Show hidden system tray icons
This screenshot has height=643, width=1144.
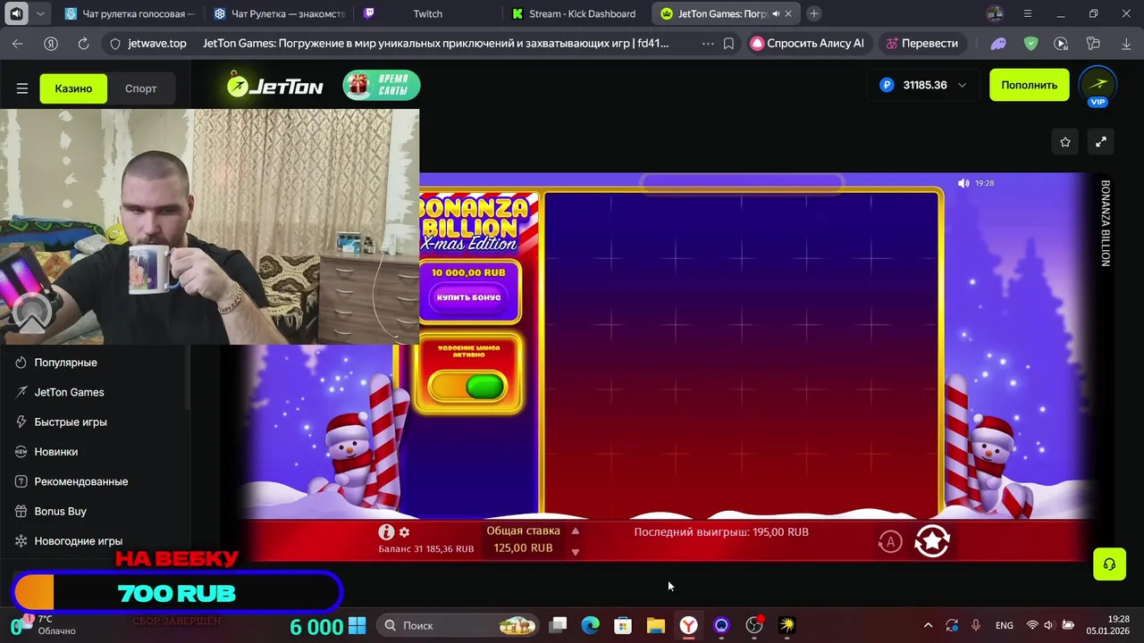[928, 625]
